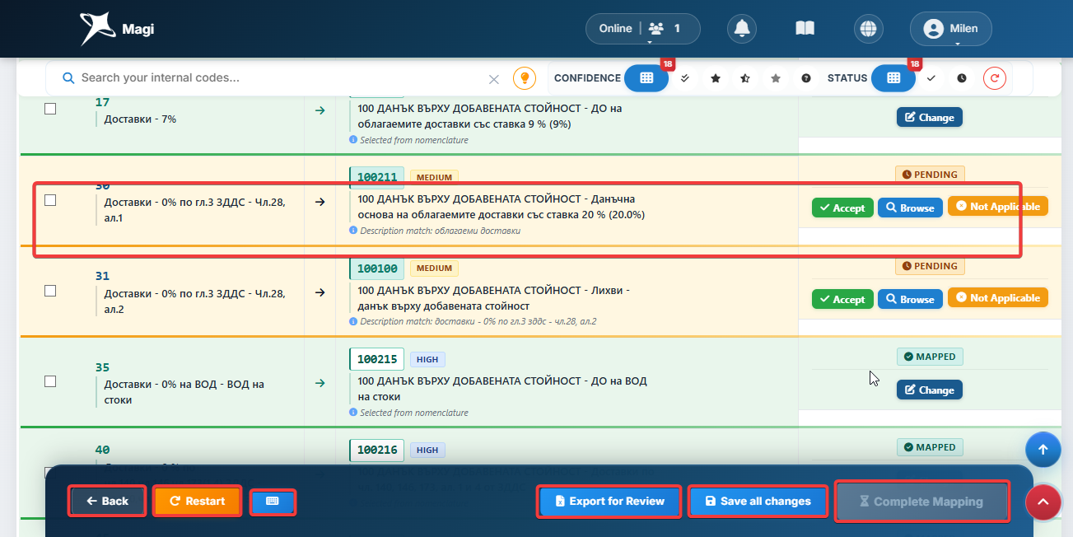Tick checkbox for row 17 Доставки - 7%

50,109
